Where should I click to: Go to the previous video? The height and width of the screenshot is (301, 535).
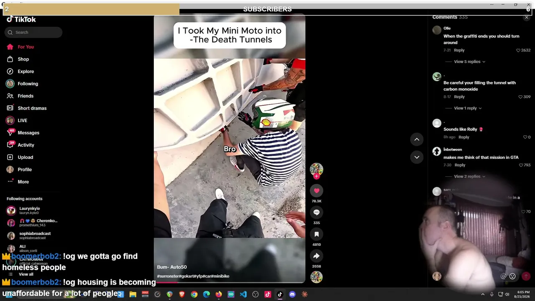(417, 139)
